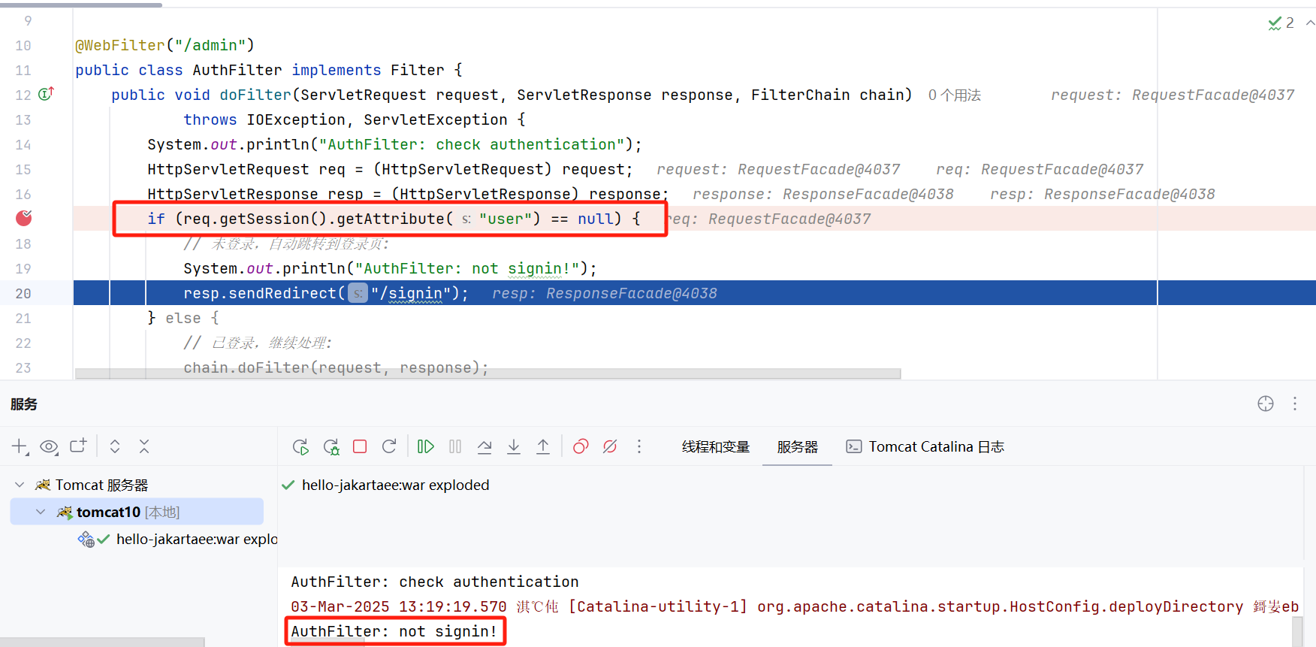This screenshot has width=1316, height=647.
Task: Collapse the tomcat10 tree node
Action: 41,512
